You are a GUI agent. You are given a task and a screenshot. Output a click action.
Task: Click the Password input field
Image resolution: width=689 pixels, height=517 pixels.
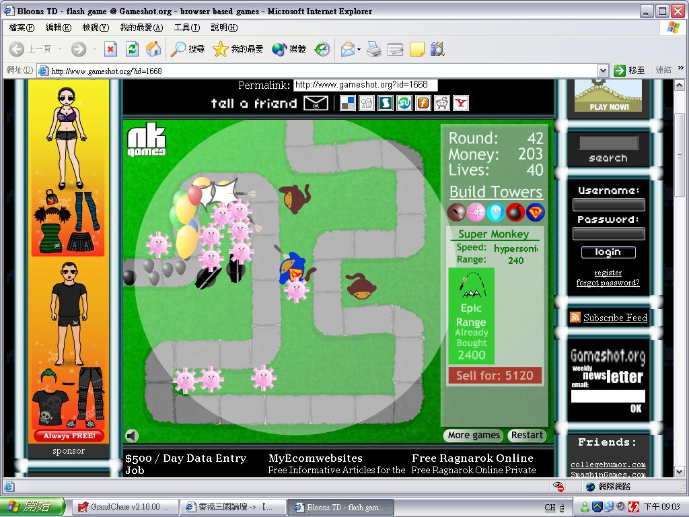click(x=608, y=234)
